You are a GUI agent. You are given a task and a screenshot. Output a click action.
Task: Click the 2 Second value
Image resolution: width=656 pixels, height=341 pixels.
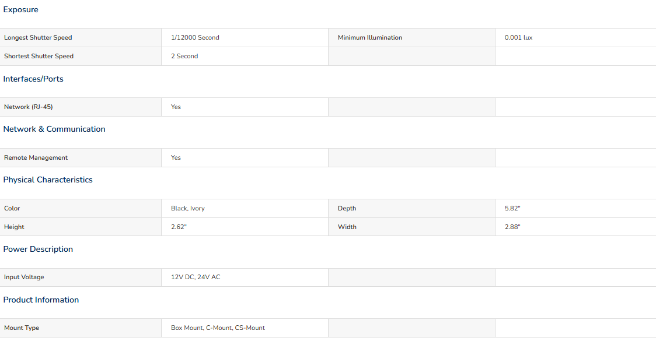coord(184,56)
